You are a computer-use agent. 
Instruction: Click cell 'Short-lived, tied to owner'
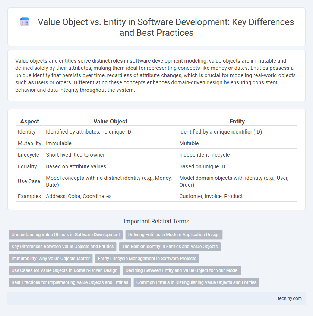(x=110, y=155)
